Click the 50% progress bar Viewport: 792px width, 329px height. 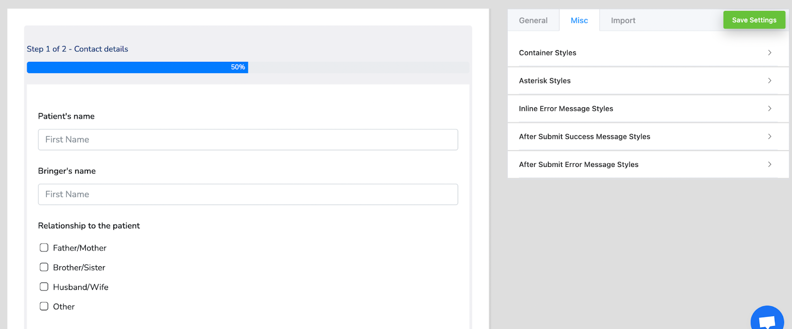tap(248, 67)
